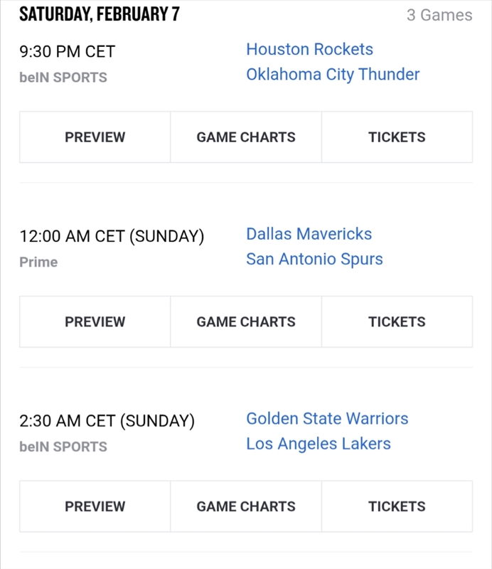Click the Saturday, February 7 date heading

coord(99,14)
